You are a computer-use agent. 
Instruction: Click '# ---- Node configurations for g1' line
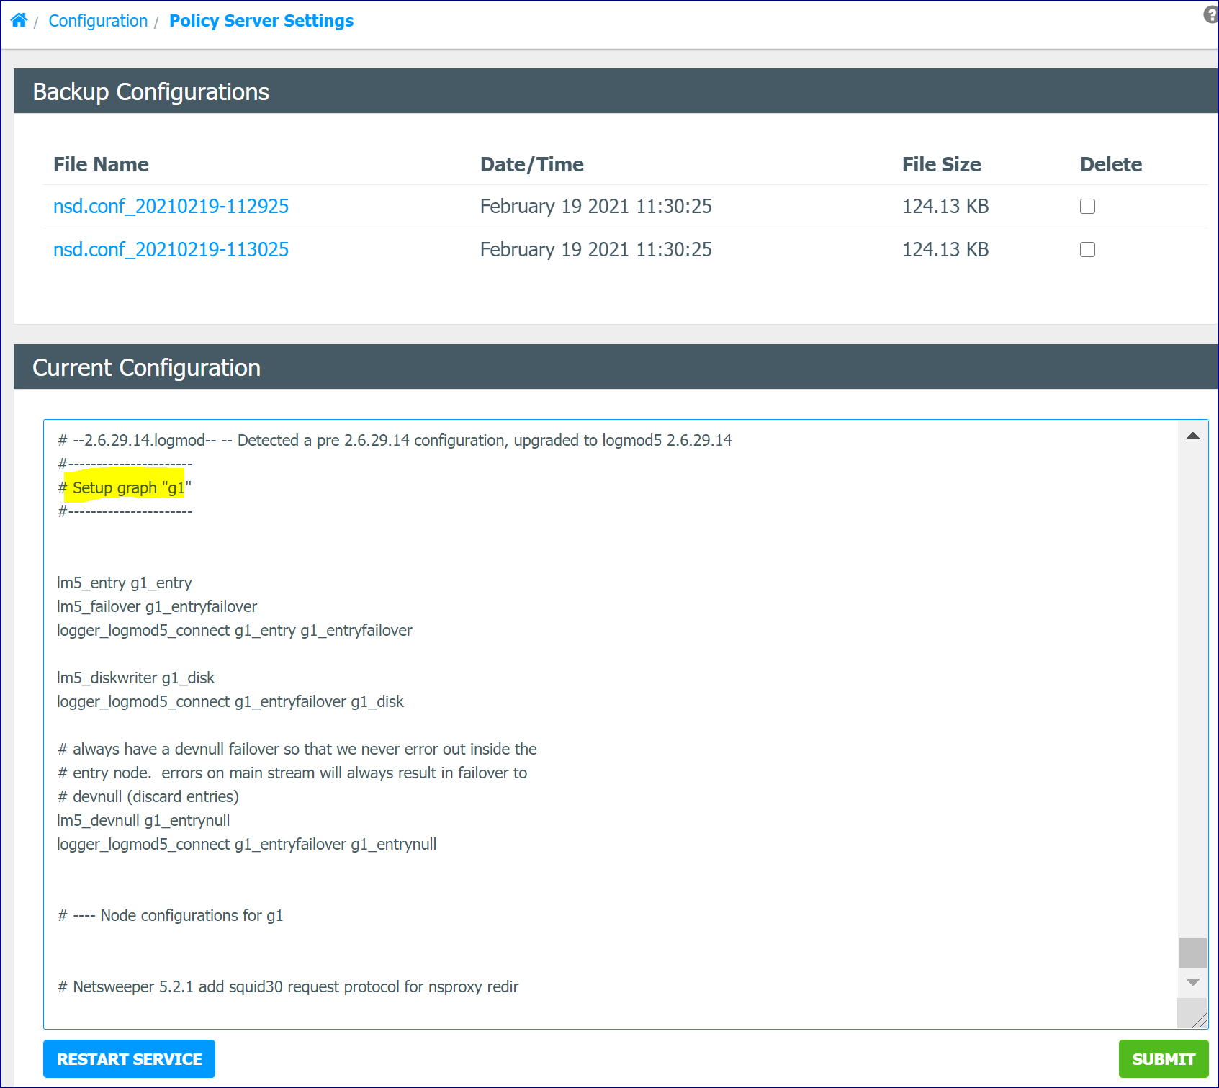tap(171, 915)
